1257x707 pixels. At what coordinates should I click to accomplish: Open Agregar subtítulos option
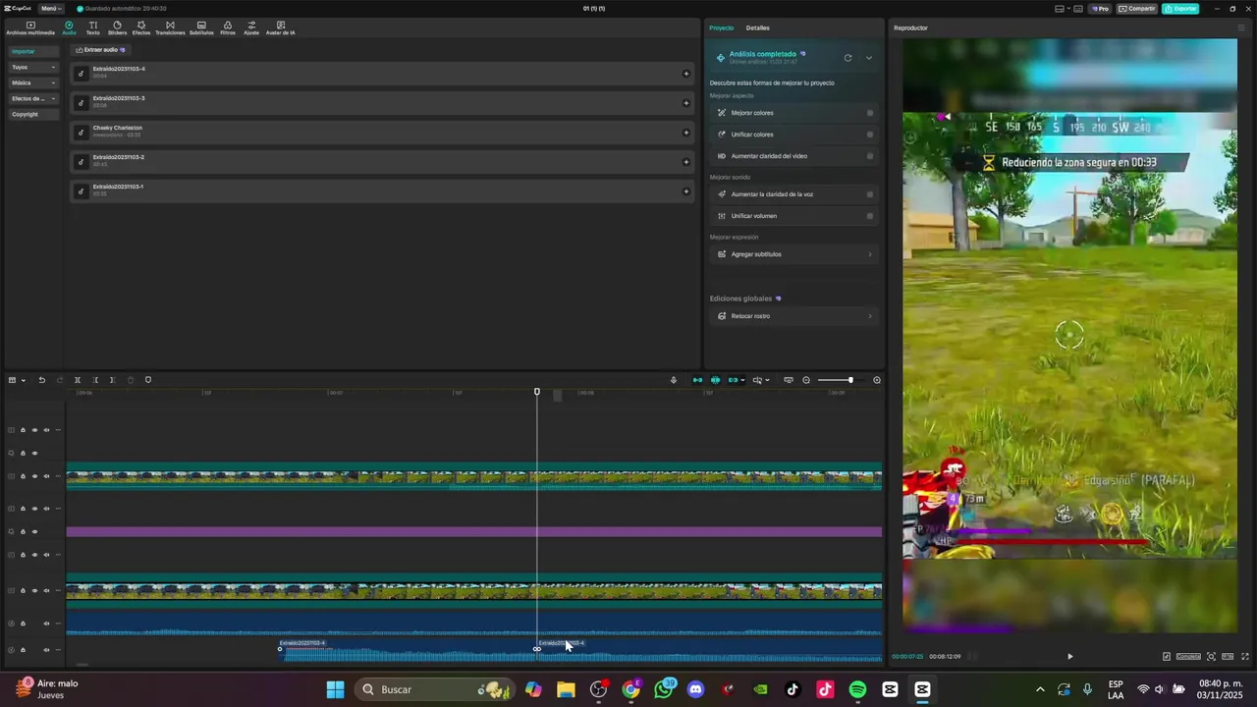[x=794, y=254]
